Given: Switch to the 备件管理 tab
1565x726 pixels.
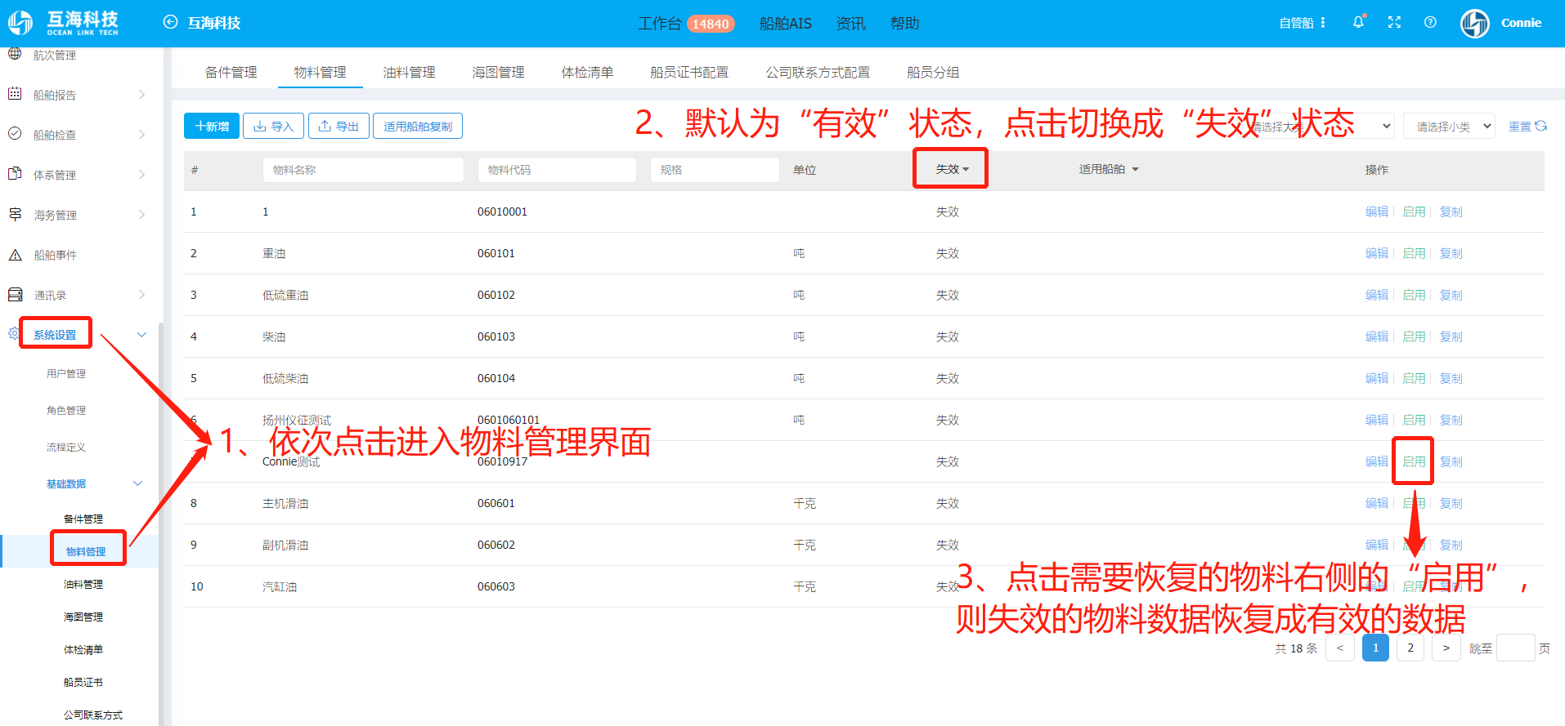Looking at the screenshot, I should [x=231, y=72].
